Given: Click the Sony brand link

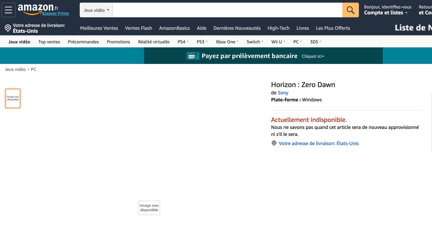Looking at the screenshot, I should click(x=283, y=93).
